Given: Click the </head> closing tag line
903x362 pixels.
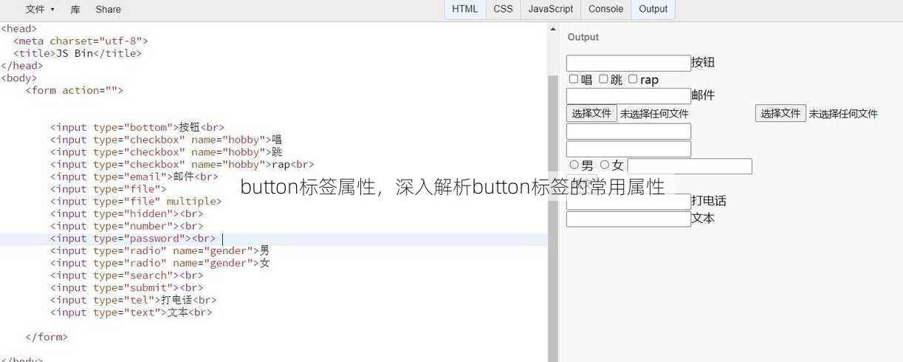Looking at the screenshot, I should pos(21,66).
